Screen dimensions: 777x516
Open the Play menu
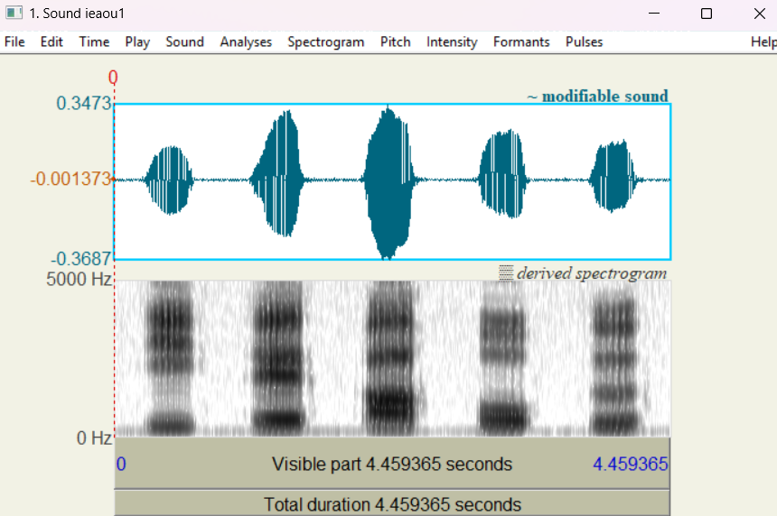click(137, 42)
